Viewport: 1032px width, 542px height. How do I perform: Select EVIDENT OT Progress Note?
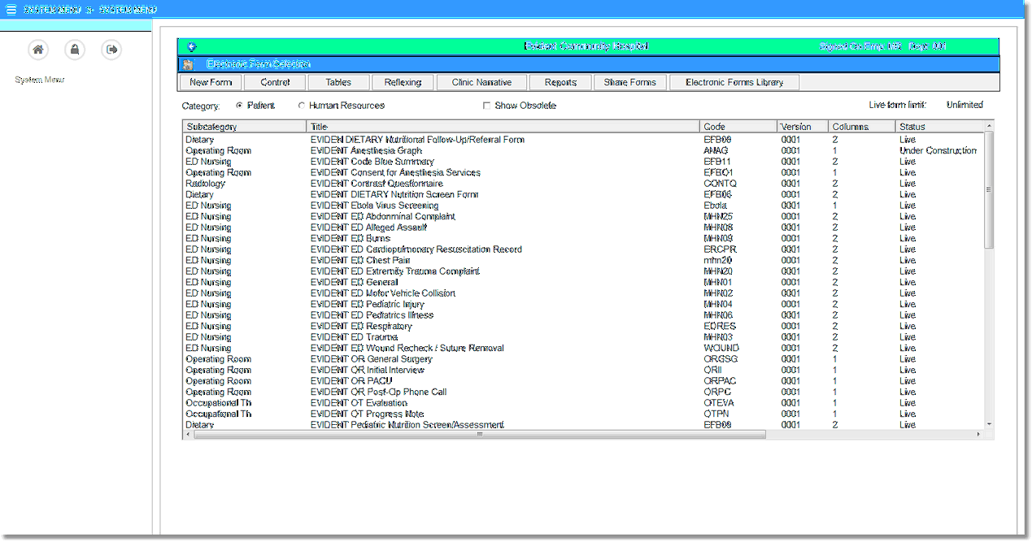pos(583,414)
